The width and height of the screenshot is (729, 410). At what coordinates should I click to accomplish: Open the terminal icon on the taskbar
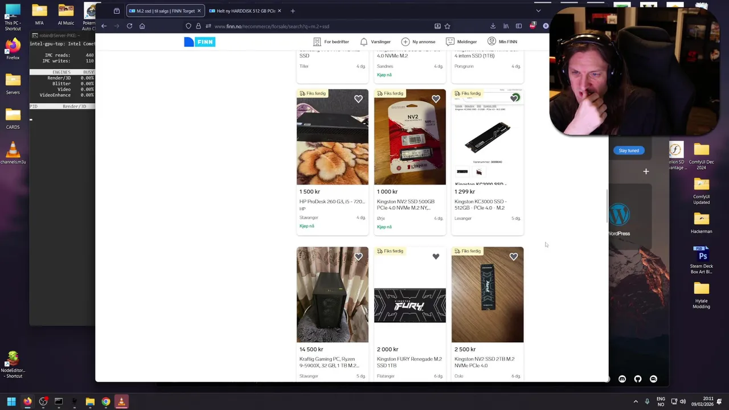tap(59, 401)
